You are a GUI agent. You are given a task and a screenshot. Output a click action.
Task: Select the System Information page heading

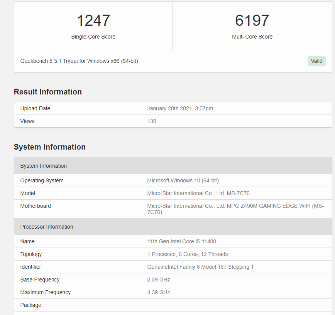click(50, 147)
